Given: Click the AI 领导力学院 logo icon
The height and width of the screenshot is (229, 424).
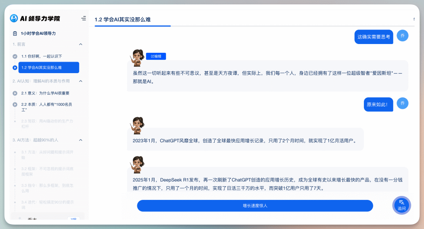Looking at the screenshot, I should click(x=14, y=18).
